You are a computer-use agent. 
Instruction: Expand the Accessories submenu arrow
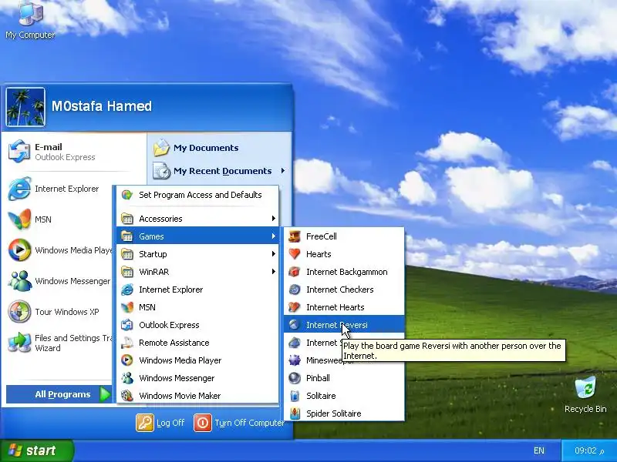[x=274, y=219]
